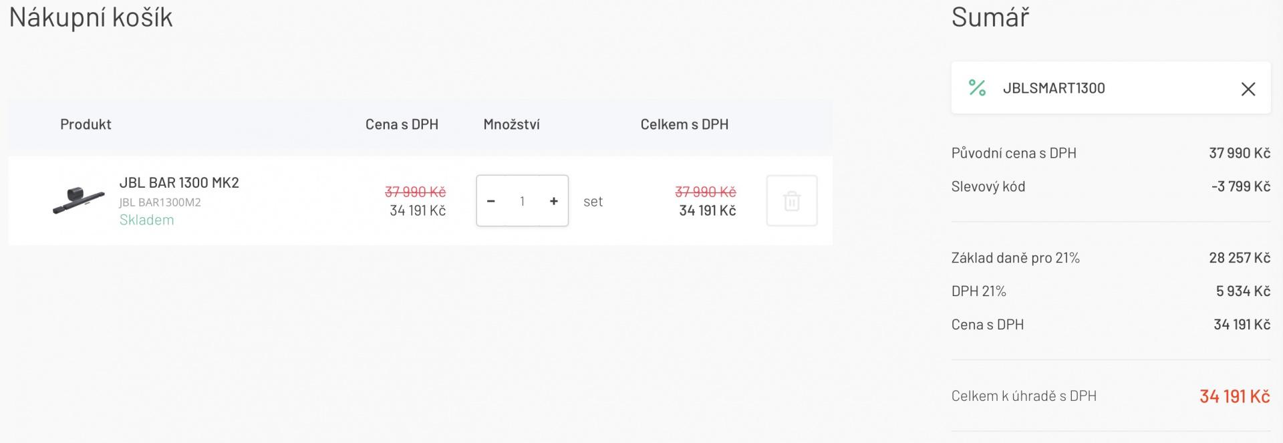Open the JBL BAR 1300 MK2 product link
The height and width of the screenshot is (443, 1283).
click(179, 182)
